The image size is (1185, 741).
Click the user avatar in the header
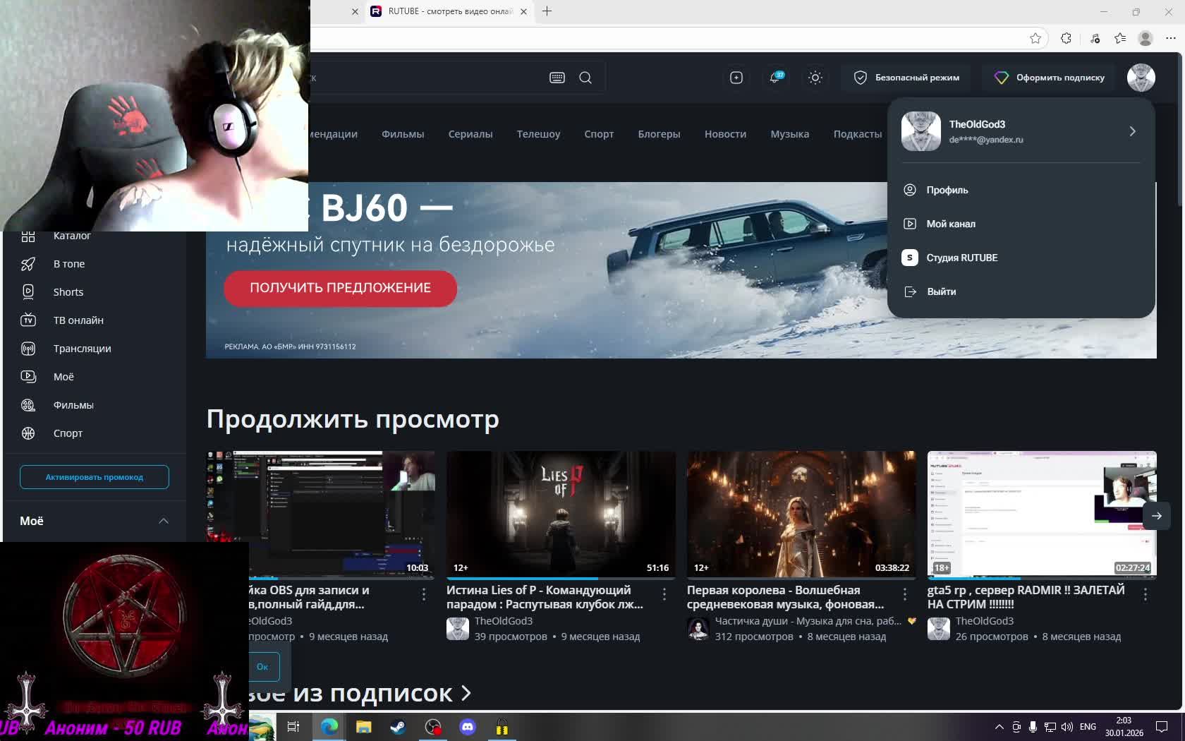[1141, 78]
